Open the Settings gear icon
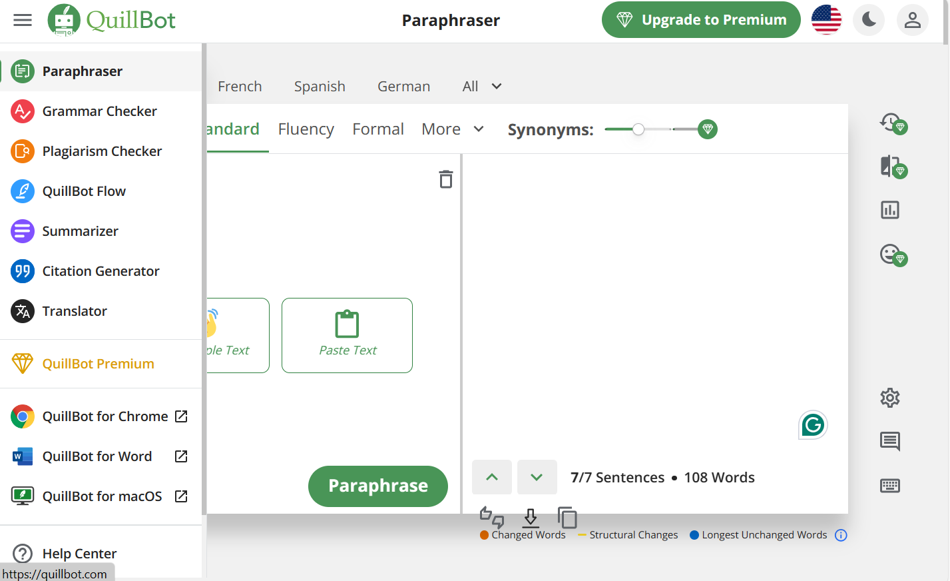The image size is (950, 581). [x=890, y=398]
